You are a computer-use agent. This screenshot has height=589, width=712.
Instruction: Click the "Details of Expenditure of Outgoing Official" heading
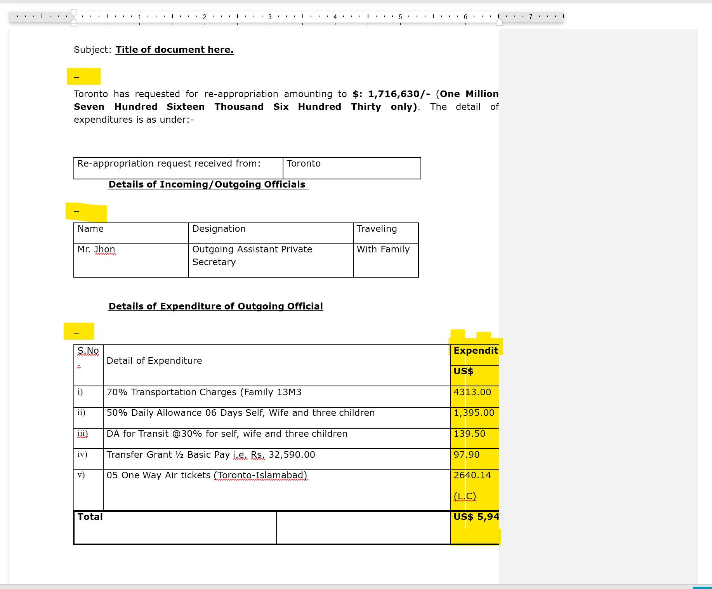point(216,306)
